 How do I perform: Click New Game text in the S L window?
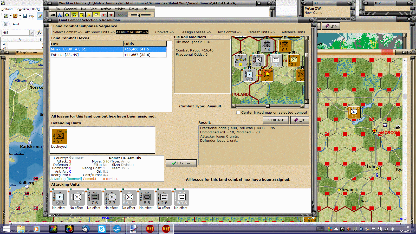tap(313, 13)
